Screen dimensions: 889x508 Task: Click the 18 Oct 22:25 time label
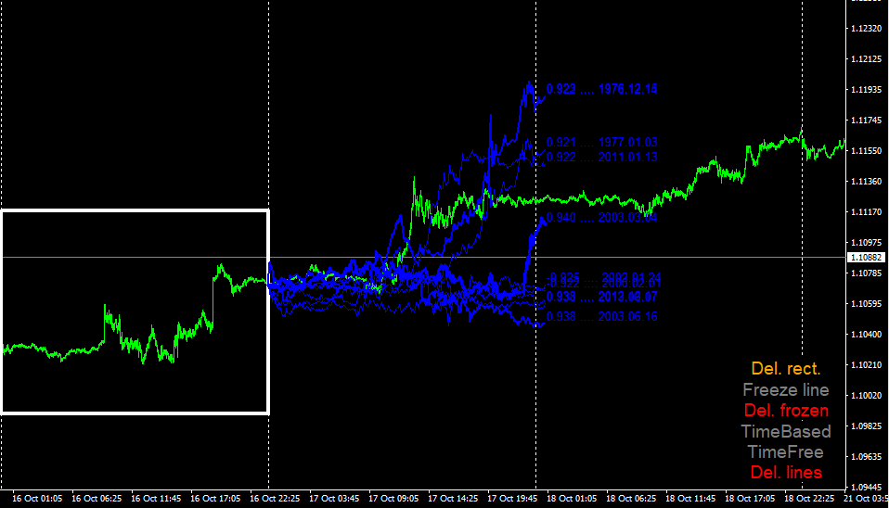809,499
